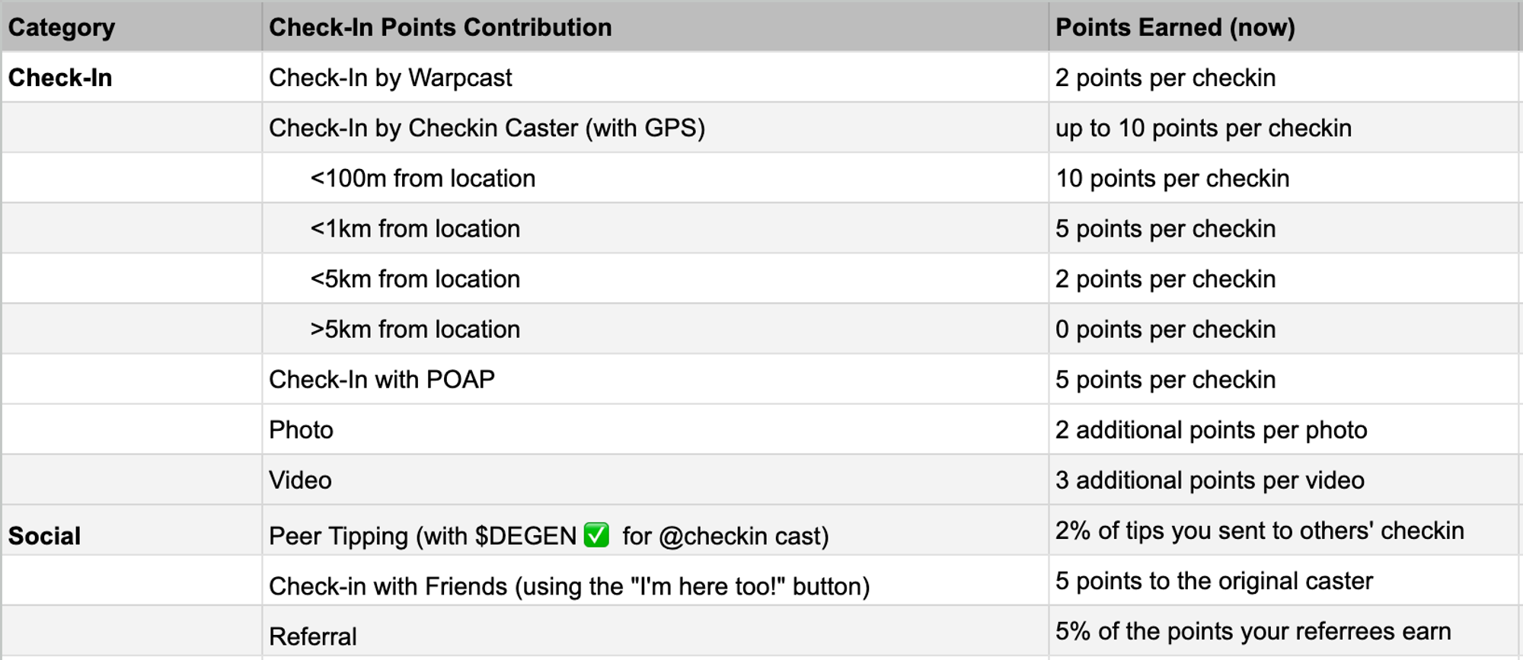Viewport: 1523px width, 660px height.
Task: Click the 5 points to the original caster cell
Action: [1214, 581]
